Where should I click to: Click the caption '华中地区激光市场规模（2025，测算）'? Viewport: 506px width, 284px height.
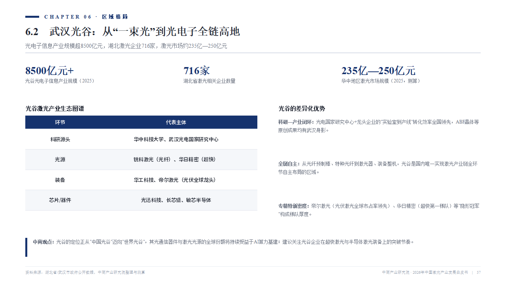point(382,81)
